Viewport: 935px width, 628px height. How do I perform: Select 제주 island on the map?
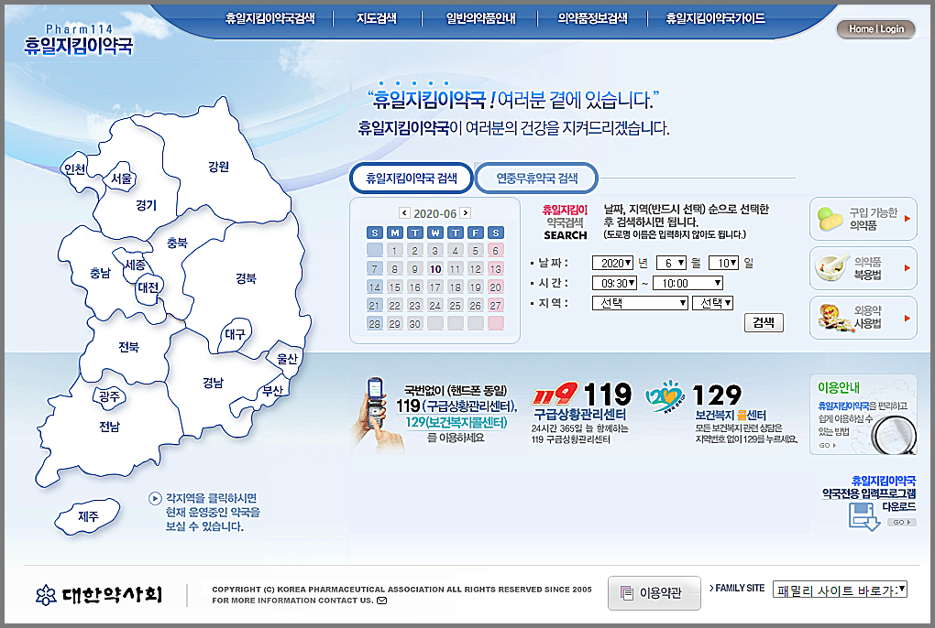[88, 516]
